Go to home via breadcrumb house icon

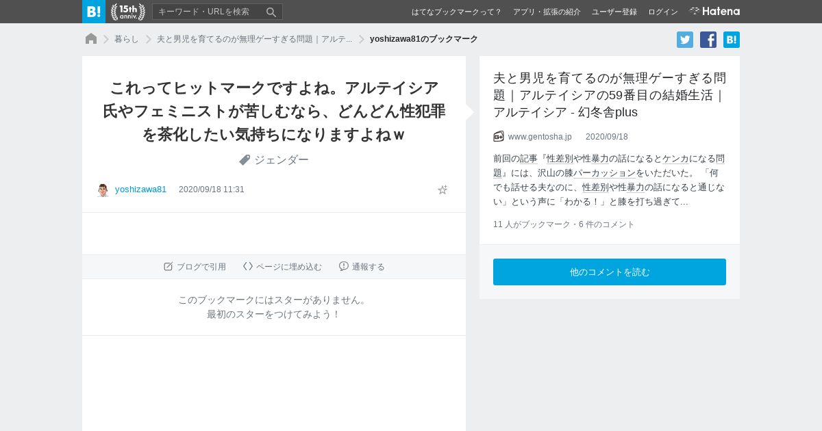point(91,39)
